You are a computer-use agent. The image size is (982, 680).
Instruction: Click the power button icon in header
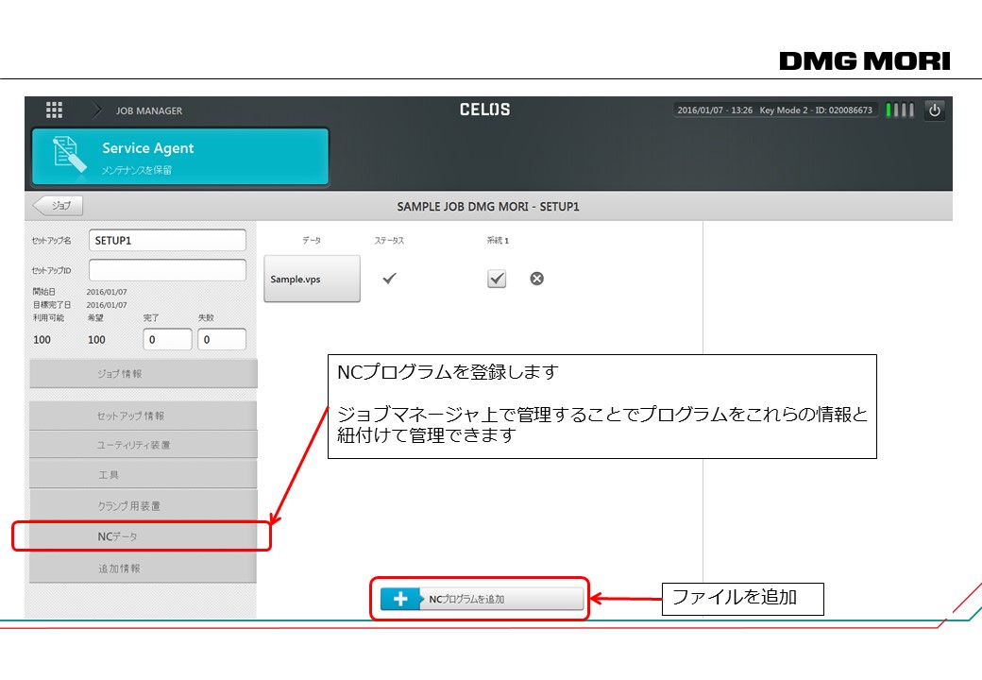click(x=935, y=110)
